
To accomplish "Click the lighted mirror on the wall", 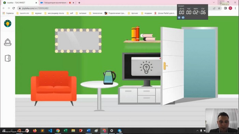I will 78,41.
